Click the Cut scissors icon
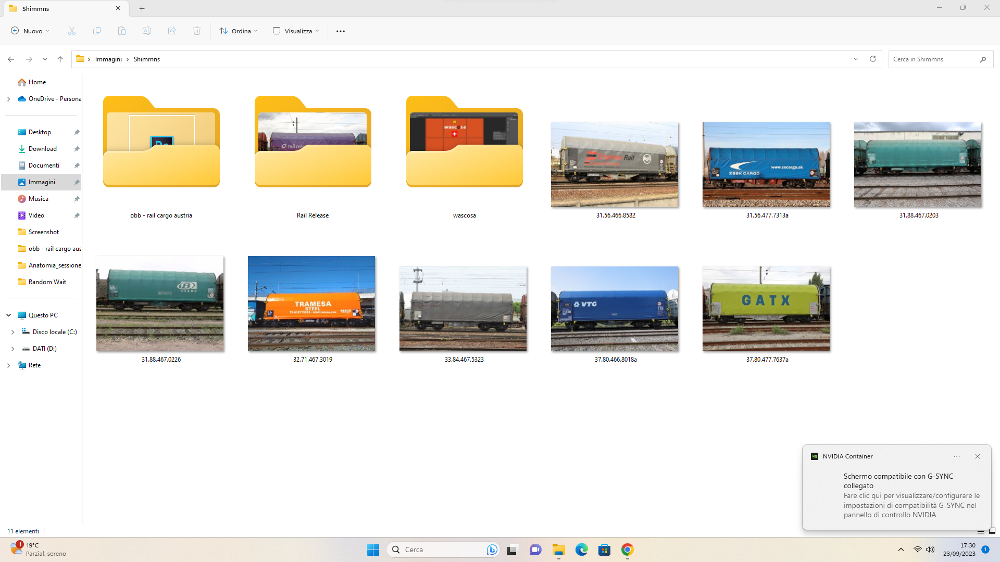This screenshot has height=562, width=1000. (x=72, y=31)
